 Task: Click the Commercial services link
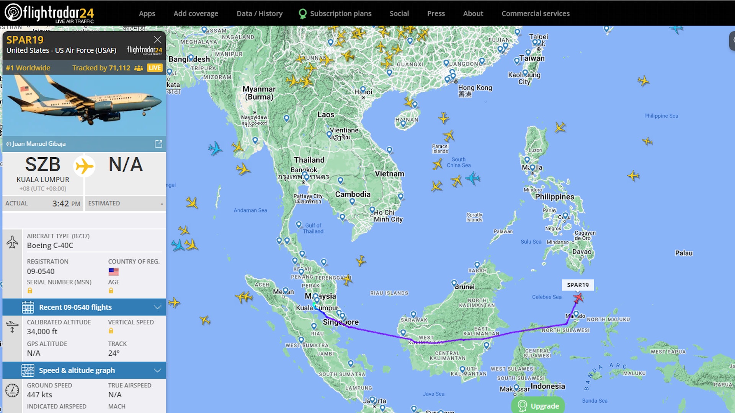tap(535, 13)
